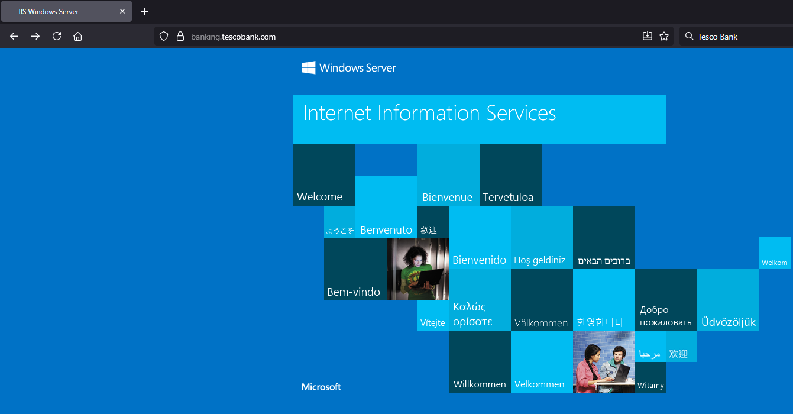Open a new tab with plus button
793x414 pixels.
(x=145, y=12)
